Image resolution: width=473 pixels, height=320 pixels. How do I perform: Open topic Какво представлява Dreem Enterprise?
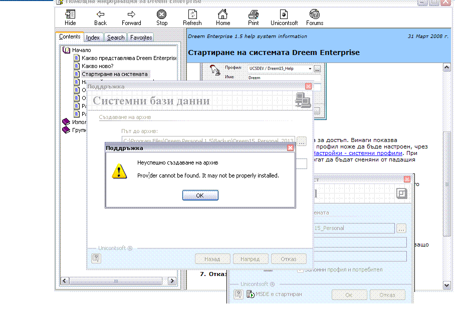129,58
